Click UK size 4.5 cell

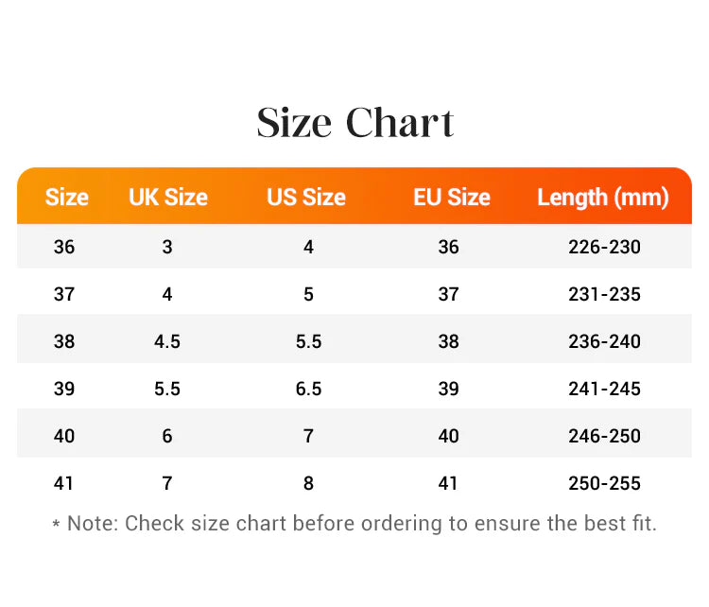pyautogui.click(x=167, y=341)
